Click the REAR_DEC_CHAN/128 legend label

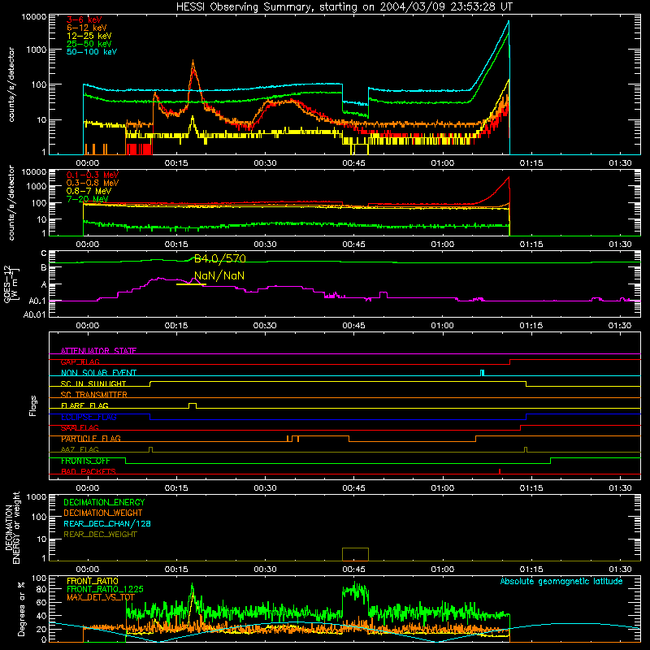(107, 523)
